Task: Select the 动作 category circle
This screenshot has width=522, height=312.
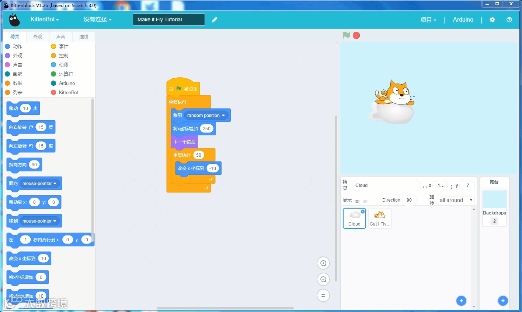Action: [x=7, y=46]
